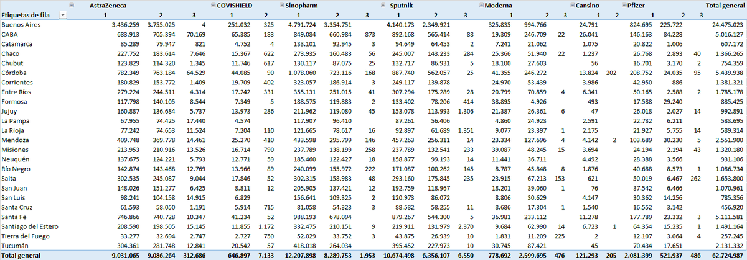Select Buenos Aires total 24.475.023
This screenshot has height=260, width=747.
click(x=727, y=25)
